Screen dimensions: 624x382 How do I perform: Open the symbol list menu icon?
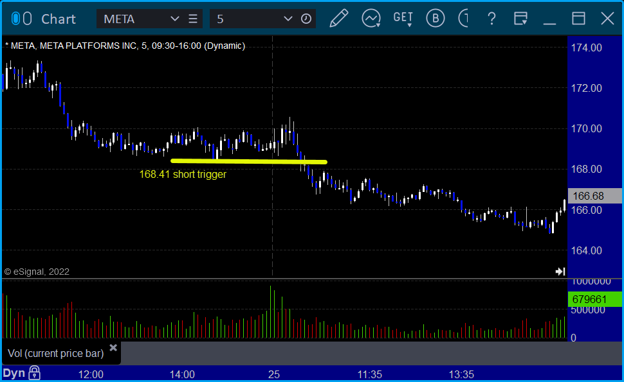coord(193,19)
